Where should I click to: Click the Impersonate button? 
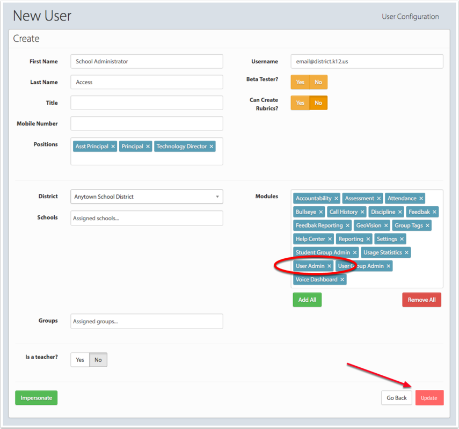click(37, 398)
